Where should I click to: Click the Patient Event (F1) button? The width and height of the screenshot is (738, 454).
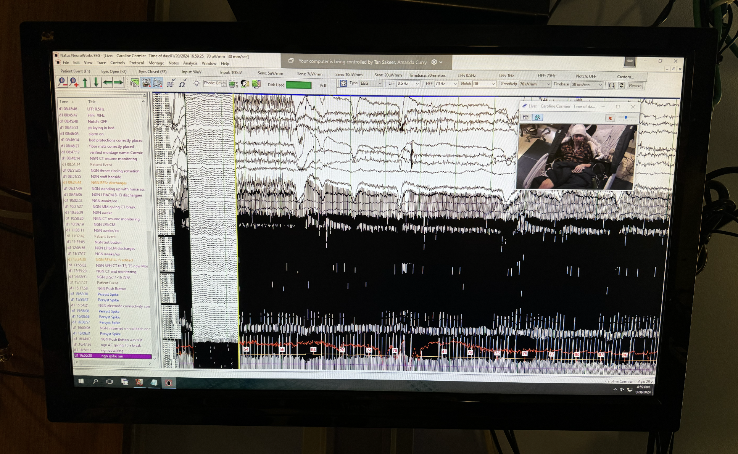[x=75, y=71]
